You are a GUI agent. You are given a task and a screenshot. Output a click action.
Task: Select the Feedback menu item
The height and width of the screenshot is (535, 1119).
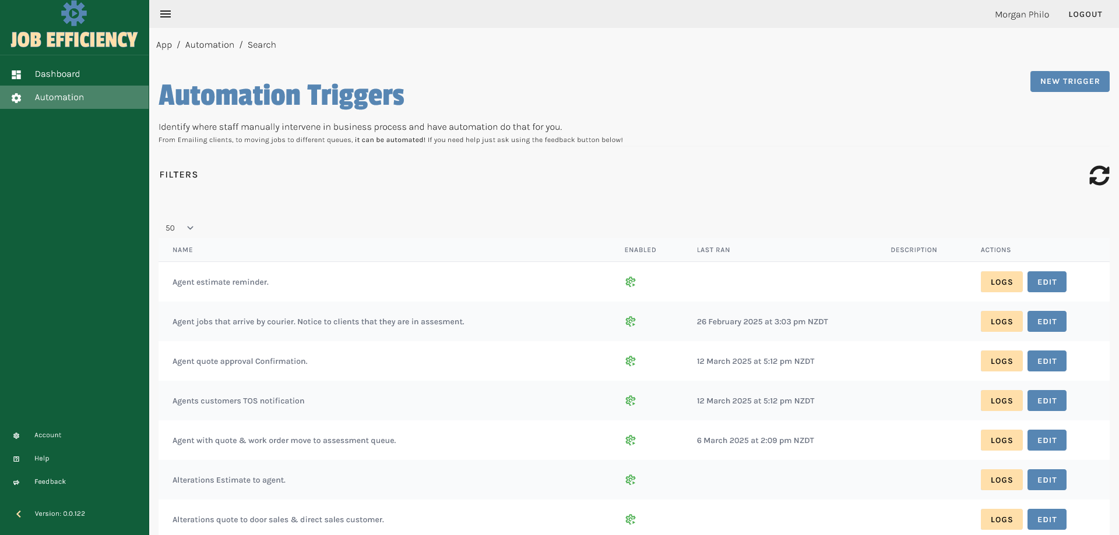pyautogui.click(x=50, y=481)
